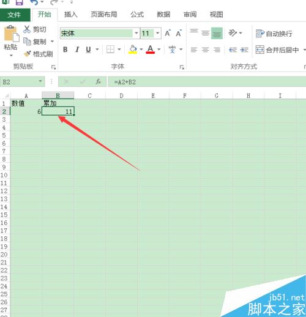This screenshot has height=317, width=306.
Task: Click the Name Box showing B2
Action: click(x=20, y=82)
